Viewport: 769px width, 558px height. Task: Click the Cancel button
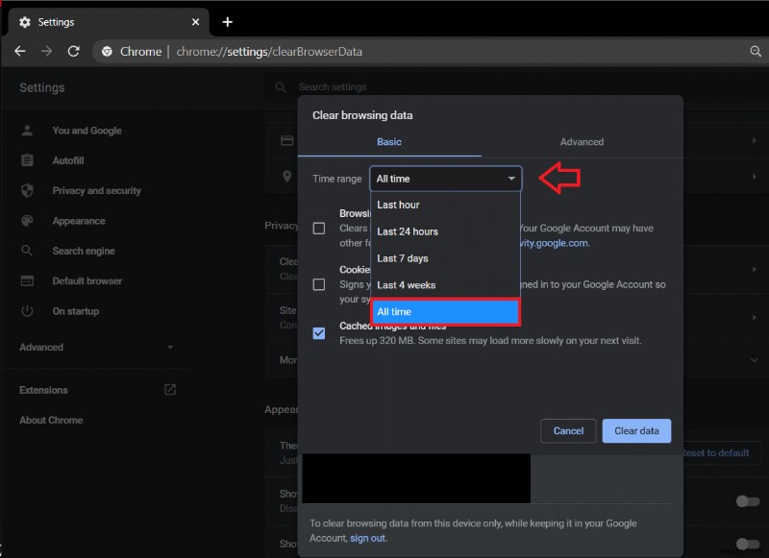click(568, 430)
